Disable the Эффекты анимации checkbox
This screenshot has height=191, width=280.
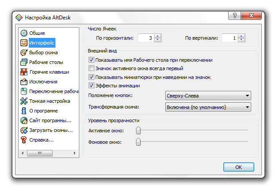click(91, 86)
